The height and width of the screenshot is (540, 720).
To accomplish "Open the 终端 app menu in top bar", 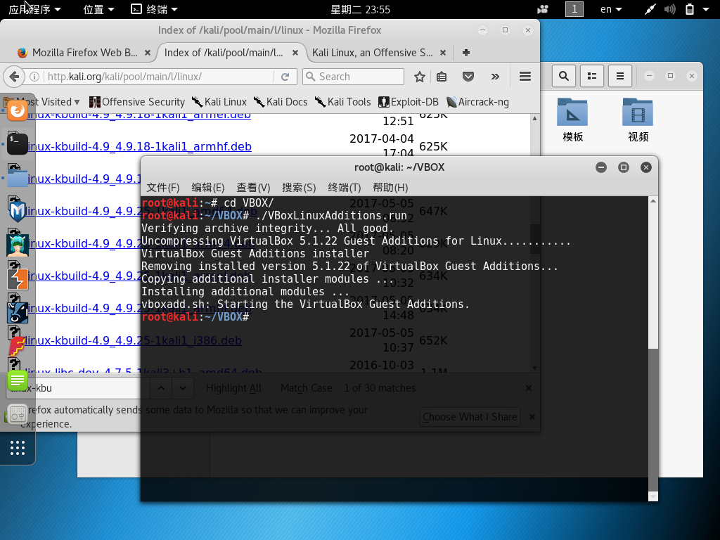I will click(x=154, y=9).
